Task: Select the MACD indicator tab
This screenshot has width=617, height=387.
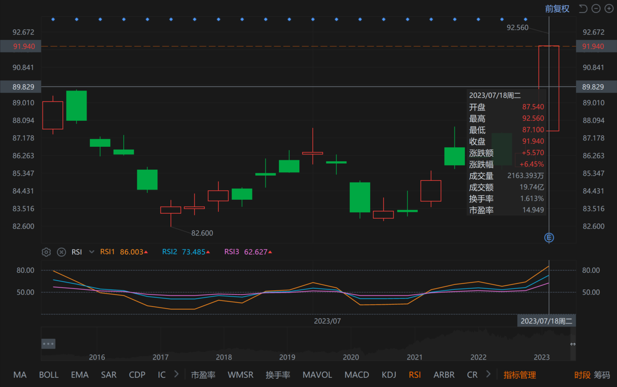Action: click(357, 375)
